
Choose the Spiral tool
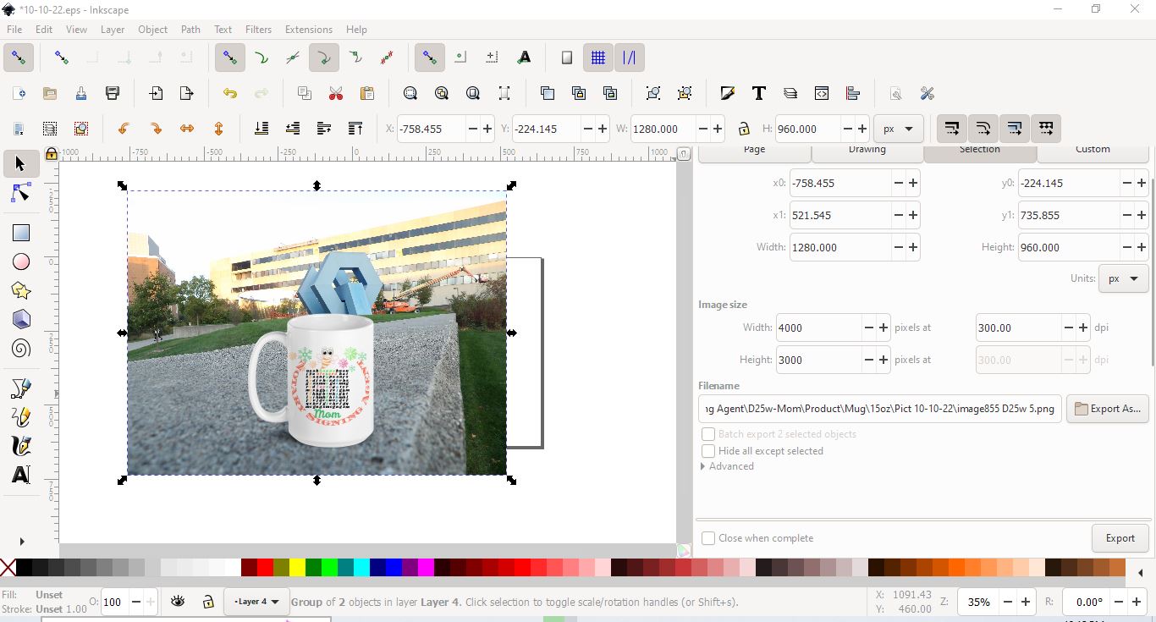20,349
